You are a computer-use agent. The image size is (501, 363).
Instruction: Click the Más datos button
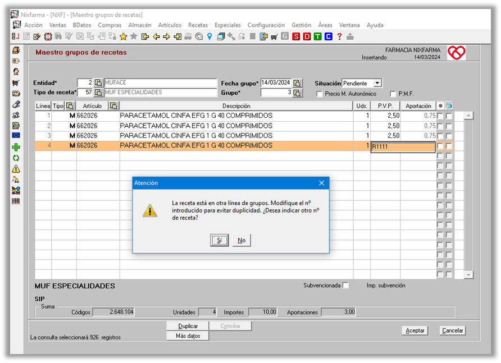pyautogui.click(x=188, y=336)
